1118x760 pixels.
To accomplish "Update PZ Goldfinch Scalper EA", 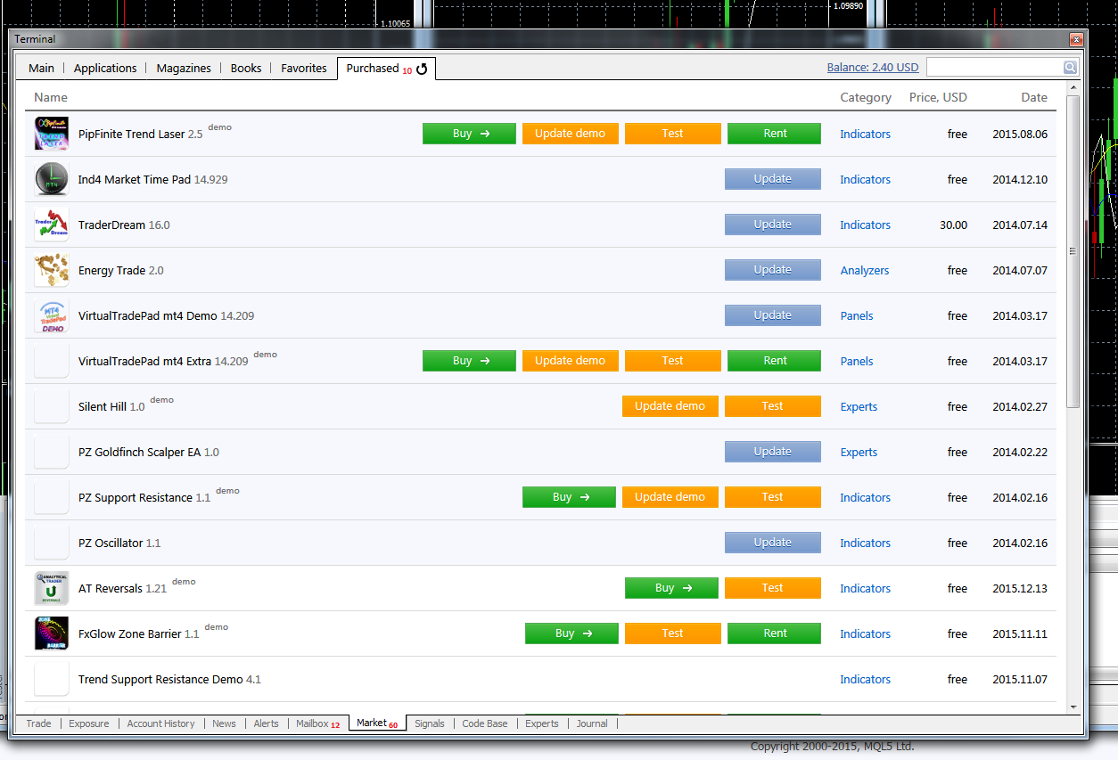I will point(773,452).
